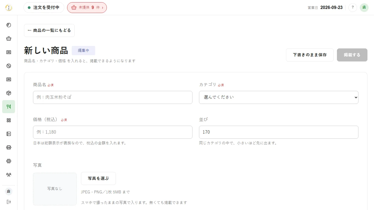The width and height of the screenshot is (374, 210).
Task: Go back via 商品の一覧にもどる button
Action: [49, 30]
